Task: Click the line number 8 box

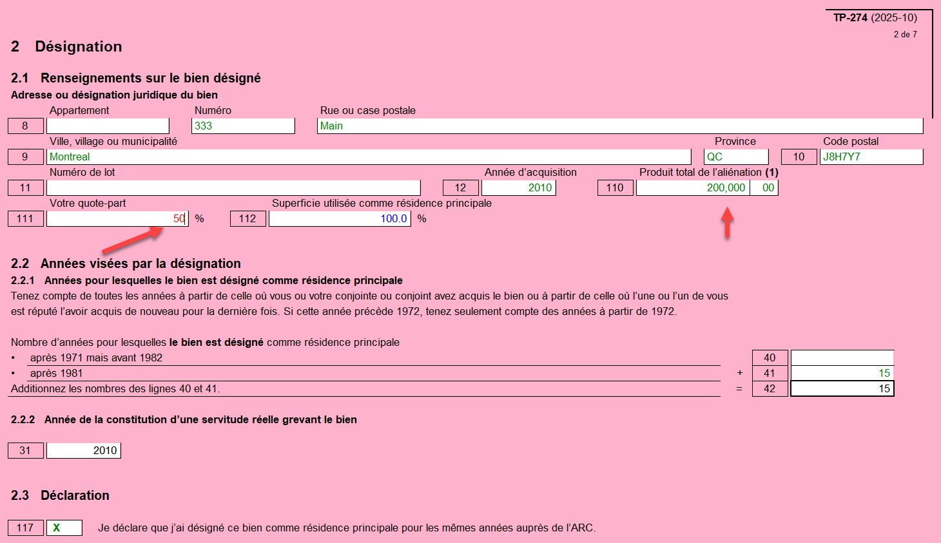Action: (25, 126)
